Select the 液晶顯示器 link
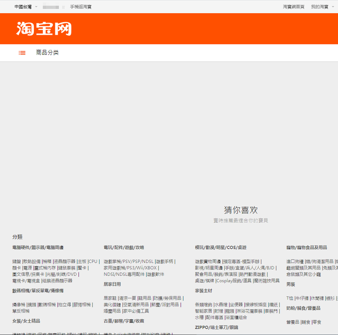The width and height of the screenshot is (338, 335). pyautogui.click(x=64, y=261)
